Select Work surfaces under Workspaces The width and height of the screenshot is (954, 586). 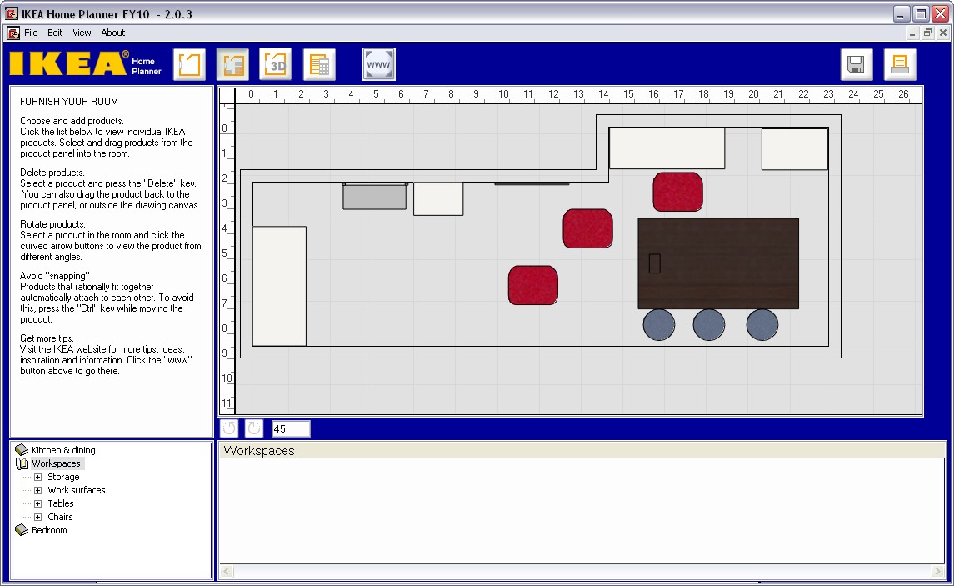click(77, 490)
